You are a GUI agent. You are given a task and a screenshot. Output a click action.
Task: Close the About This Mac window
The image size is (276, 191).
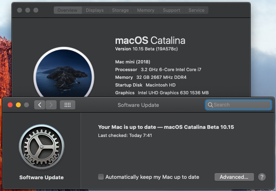tap(20, 10)
